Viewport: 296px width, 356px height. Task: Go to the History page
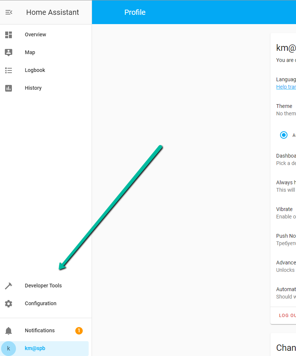click(x=33, y=88)
